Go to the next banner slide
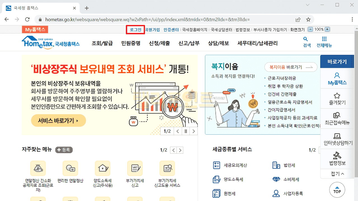This screenshot has height=201, width=358. click(194, 131)
